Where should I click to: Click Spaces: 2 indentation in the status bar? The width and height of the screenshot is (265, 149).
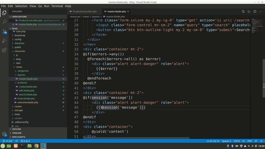(226, 141)
